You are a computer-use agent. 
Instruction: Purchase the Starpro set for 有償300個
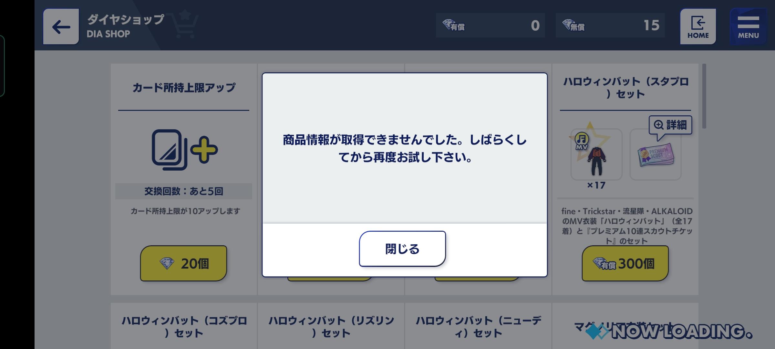pyautogui.click(x=625, y=263)
